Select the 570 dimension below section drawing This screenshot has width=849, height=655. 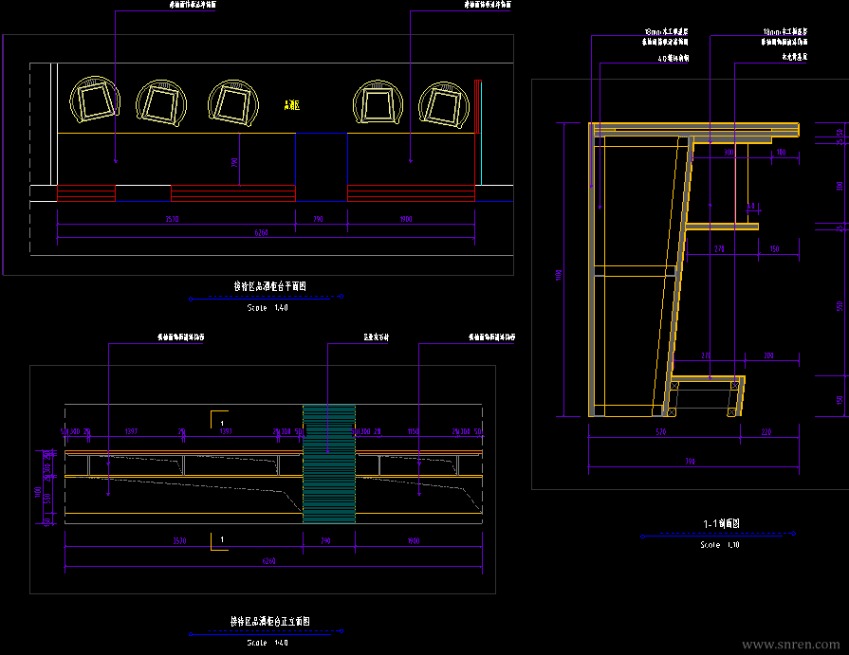pos(660,431)
